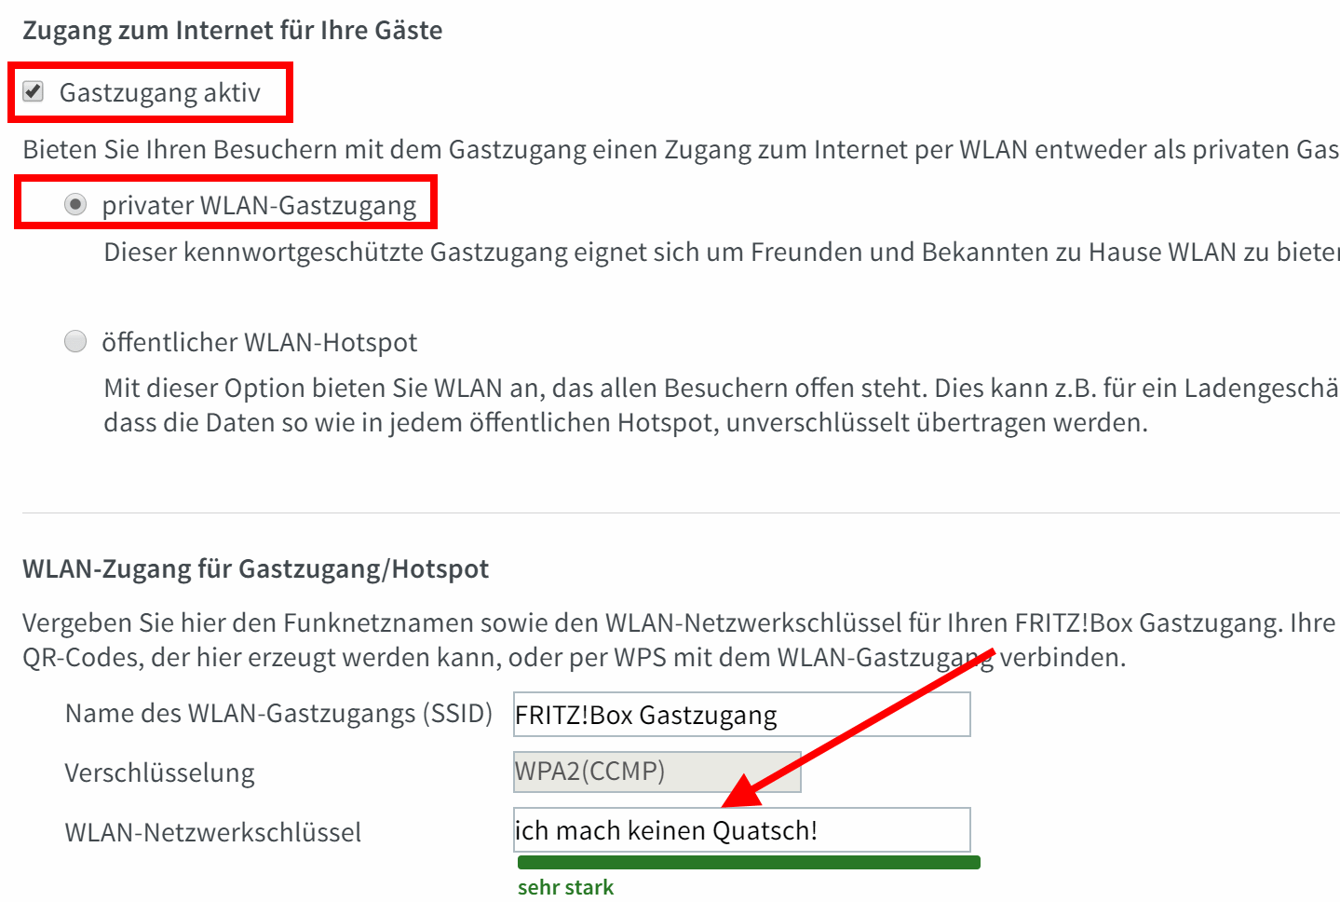The width and height of the screenshot is (1340, 902).
Task: Click the description starting 'Dieser kennwortgeschützte Gastzugang'
Action: (x=722, y=253)
